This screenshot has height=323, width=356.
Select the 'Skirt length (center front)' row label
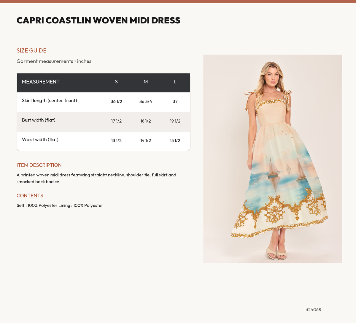pyautogui.click(x=50, y=101)
